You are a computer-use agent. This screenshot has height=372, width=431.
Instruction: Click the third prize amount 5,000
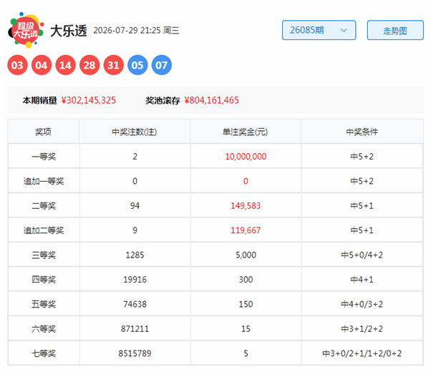point(246,255)
